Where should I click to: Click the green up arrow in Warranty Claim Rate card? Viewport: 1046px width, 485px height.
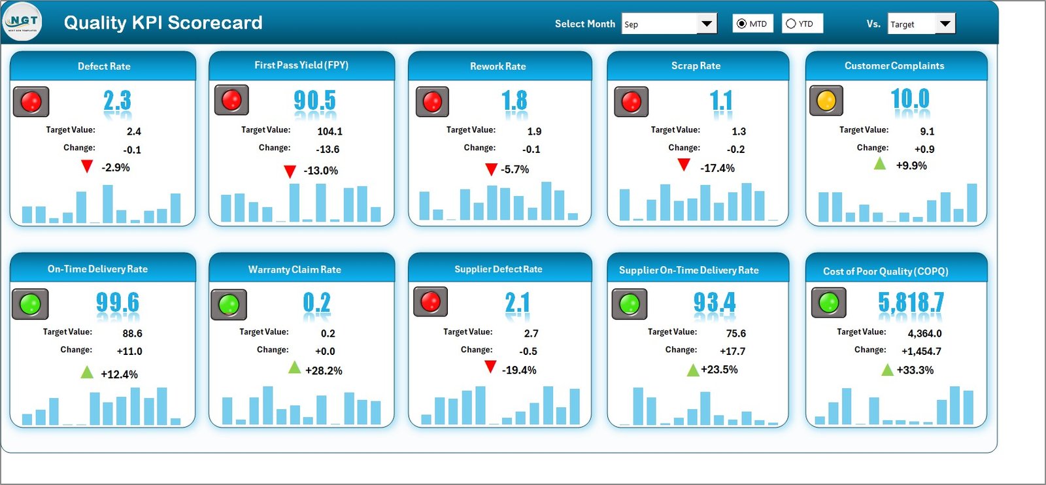pyautogui.click(x=295, y=368)
